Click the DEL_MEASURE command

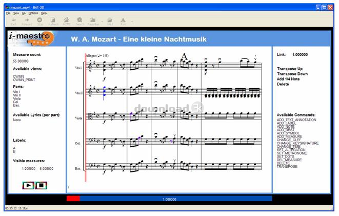point(289,160)
